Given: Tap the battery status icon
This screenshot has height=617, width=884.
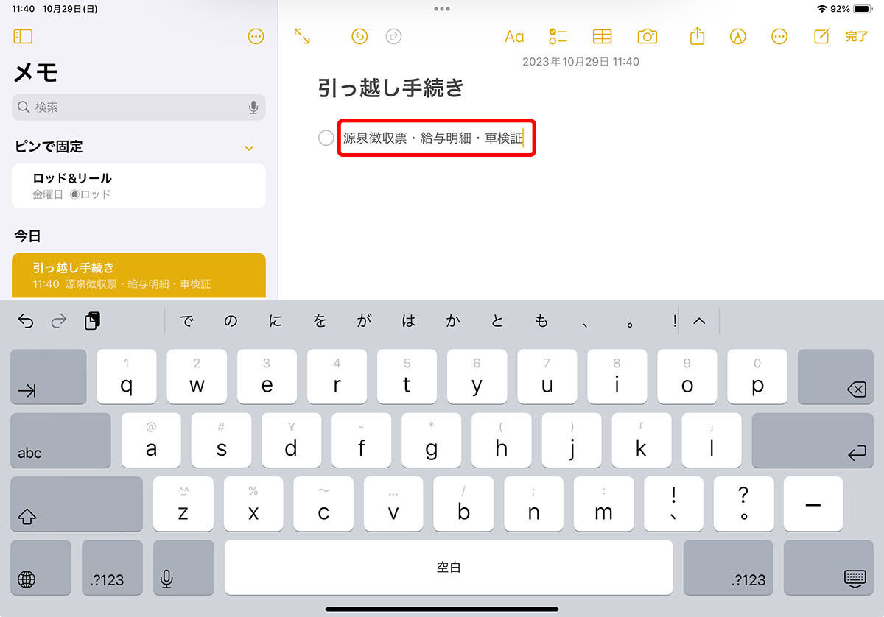Looking at the screenshot, I should [x=863, y=9].
